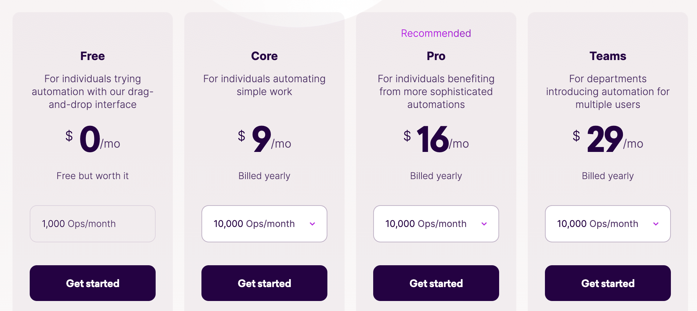Select the Teams plan heading
Screen dimensions: 697x311
tap(608, 56)
